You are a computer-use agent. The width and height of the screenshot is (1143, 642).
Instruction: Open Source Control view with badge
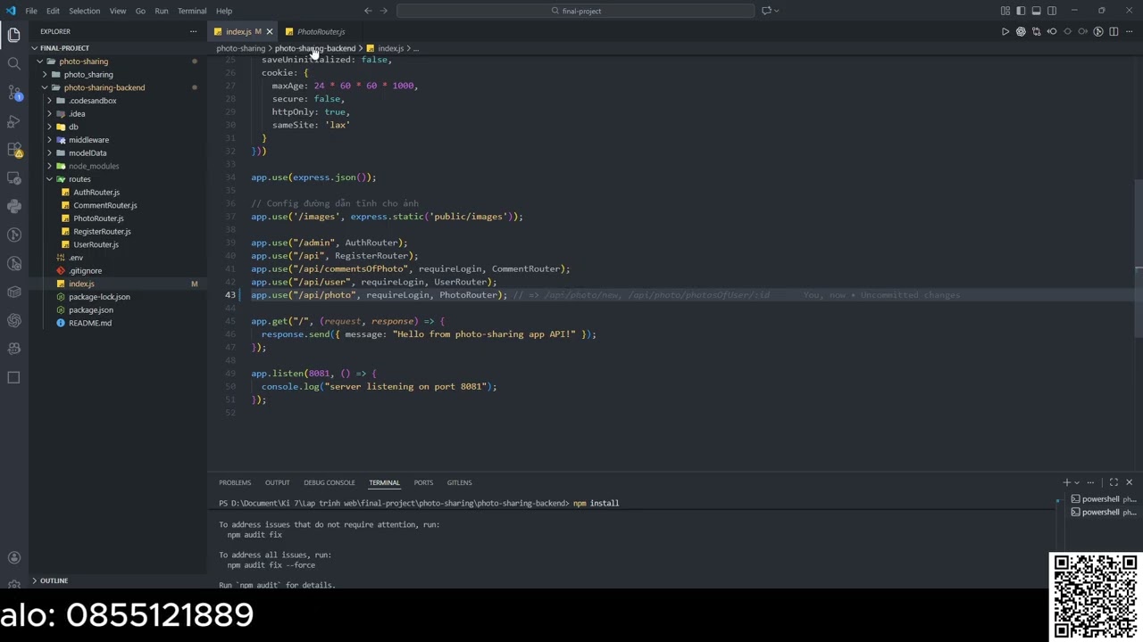click(x=13, y=92)
